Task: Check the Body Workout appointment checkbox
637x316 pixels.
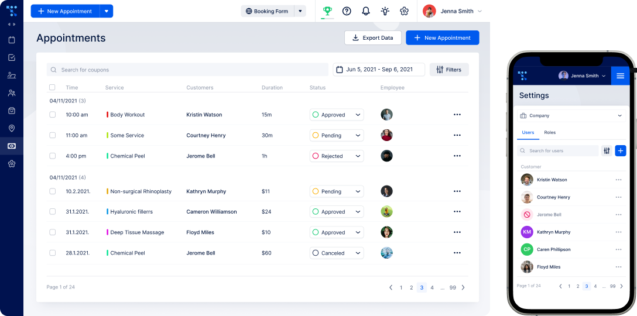Action: (53, 115)
